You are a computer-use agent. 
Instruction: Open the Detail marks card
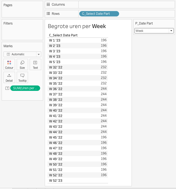9,77
